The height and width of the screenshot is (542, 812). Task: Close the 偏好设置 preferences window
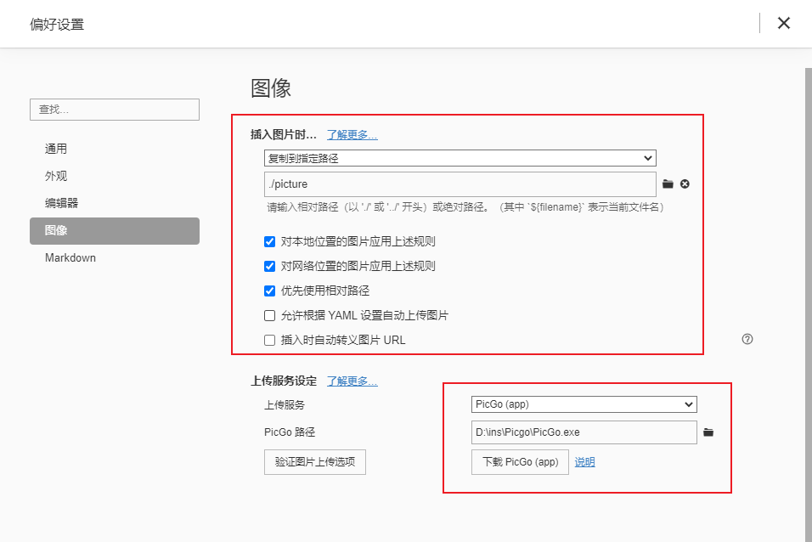pos(783,23)
